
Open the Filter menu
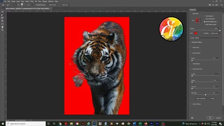(x=32, y=1)
